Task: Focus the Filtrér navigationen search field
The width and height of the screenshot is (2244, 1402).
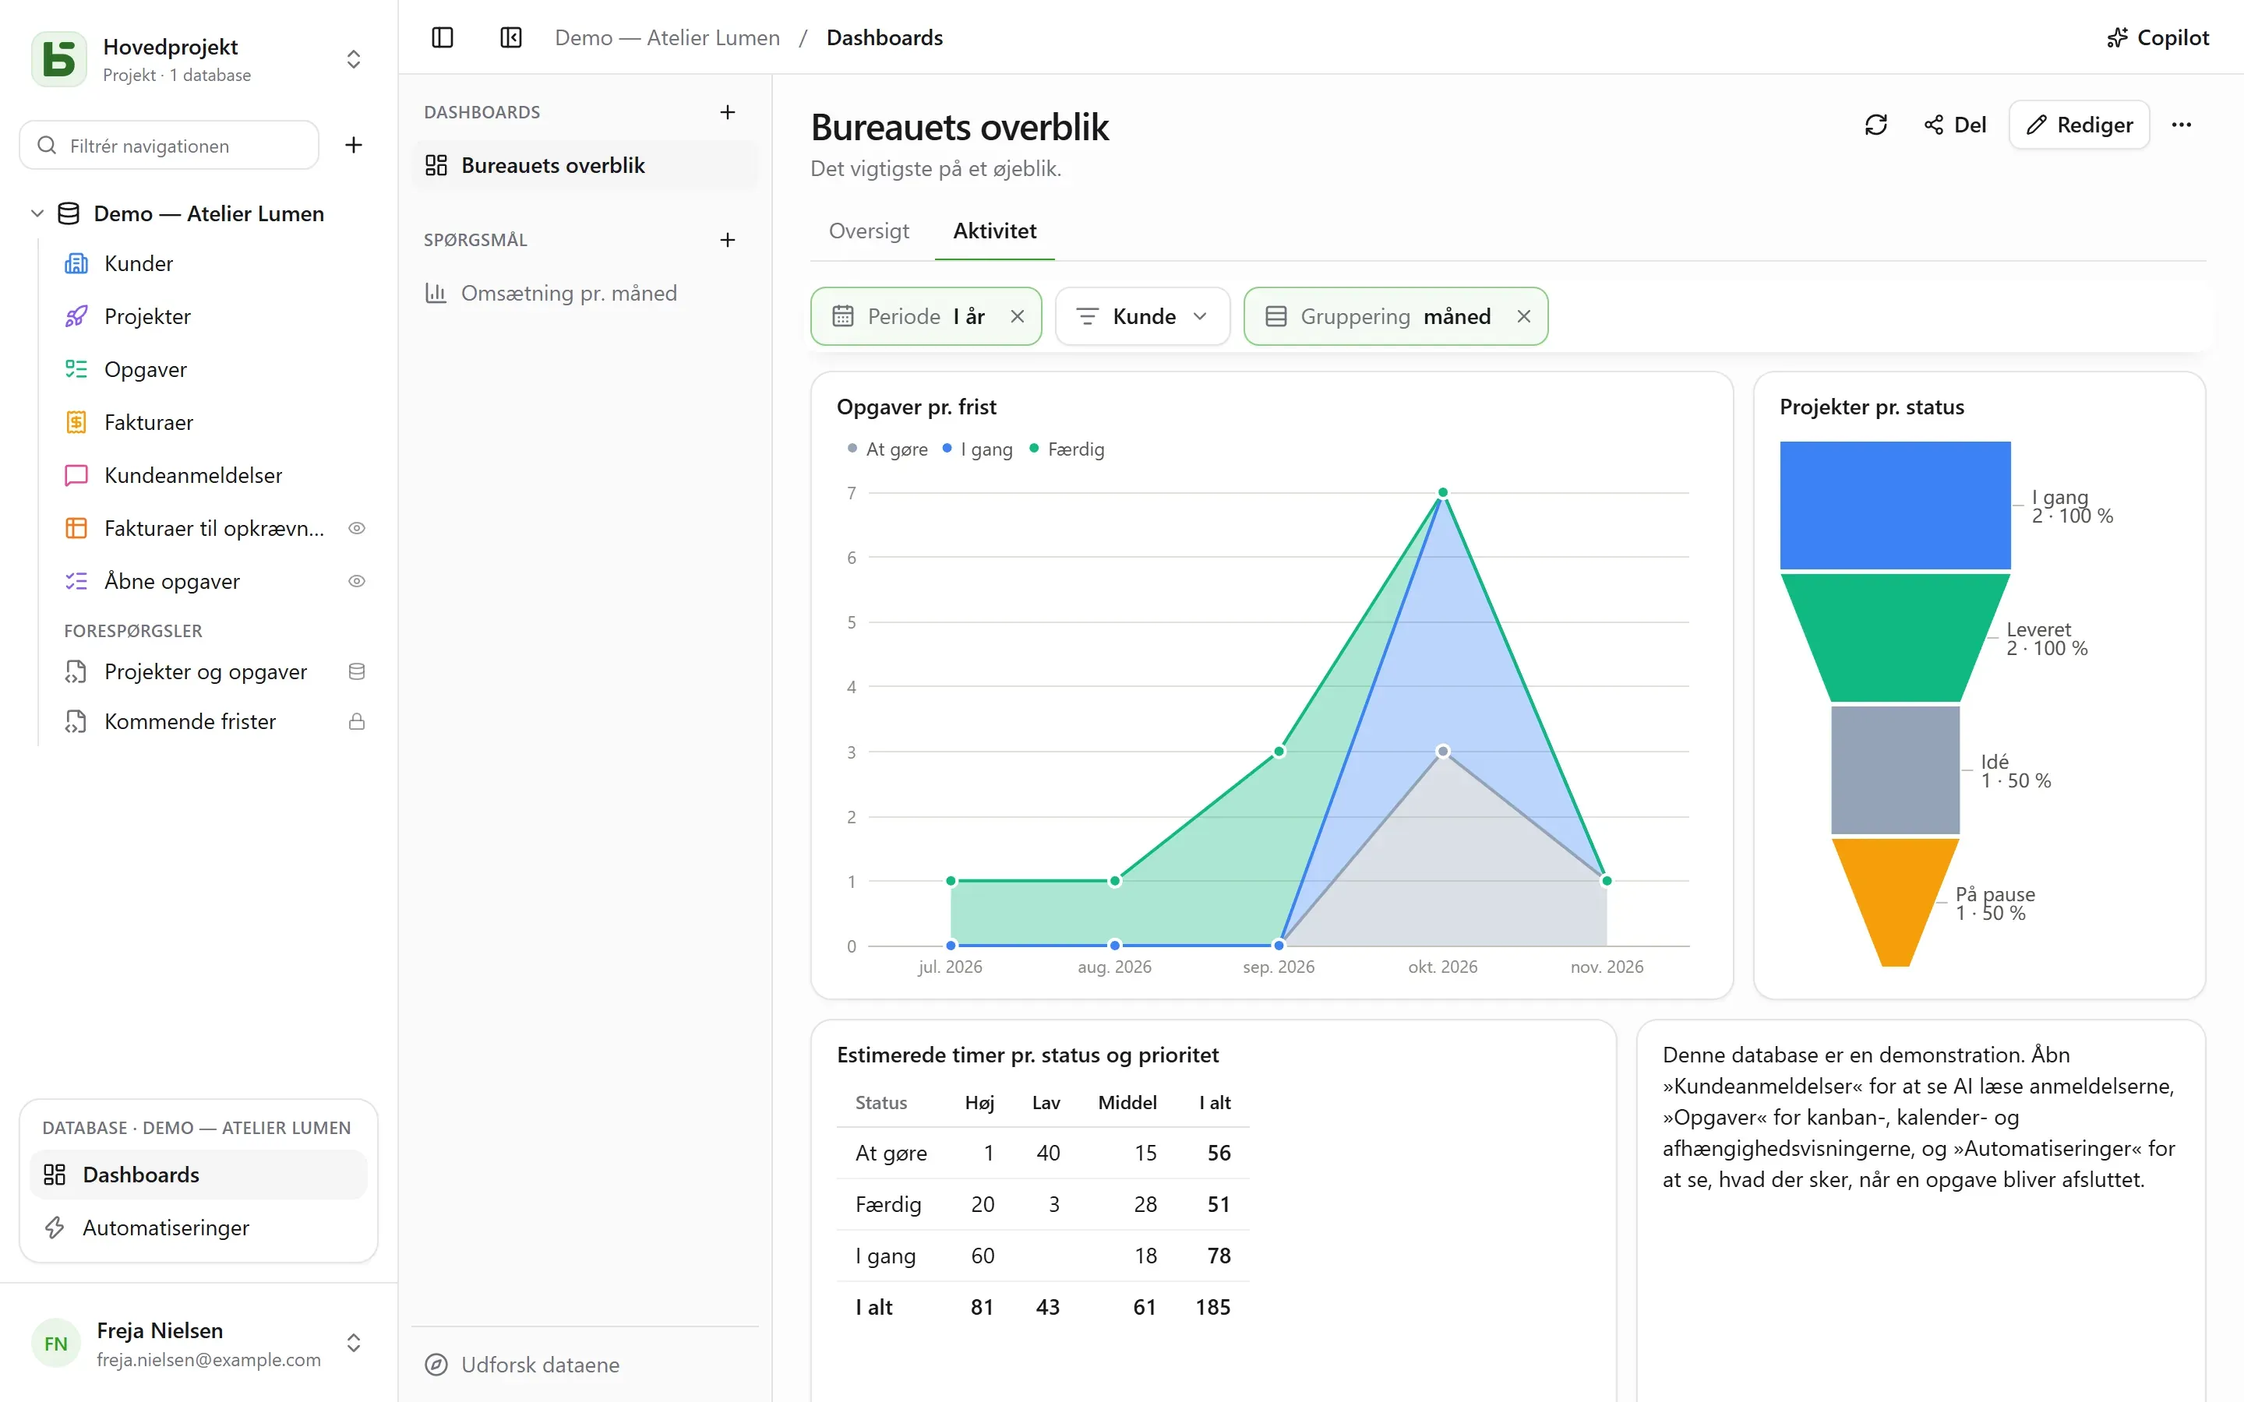Action: click(170, 145)
